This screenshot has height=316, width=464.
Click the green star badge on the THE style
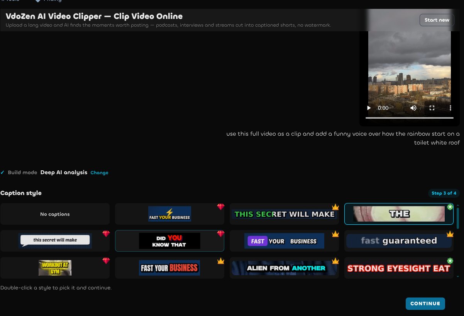click(450, 207)
